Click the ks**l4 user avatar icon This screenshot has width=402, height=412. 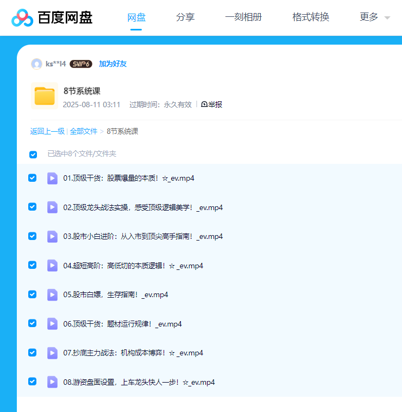tap(36, 64)
